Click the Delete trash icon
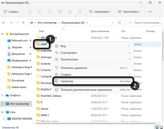This screenshot has width=164, height=129. [x=80, y=11]
